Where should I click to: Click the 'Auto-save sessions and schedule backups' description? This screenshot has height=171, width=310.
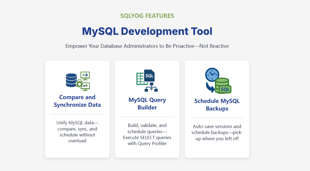(217, 132)
